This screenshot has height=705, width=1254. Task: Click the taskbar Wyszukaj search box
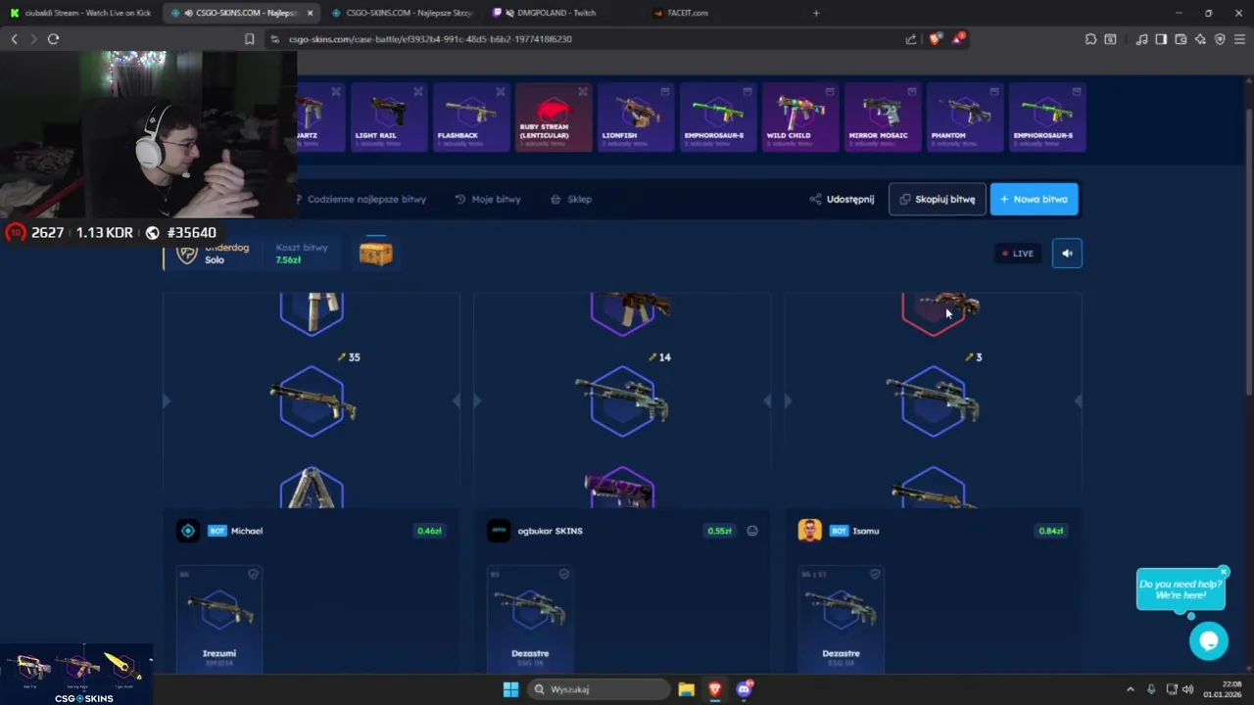[x=601, y=689]
